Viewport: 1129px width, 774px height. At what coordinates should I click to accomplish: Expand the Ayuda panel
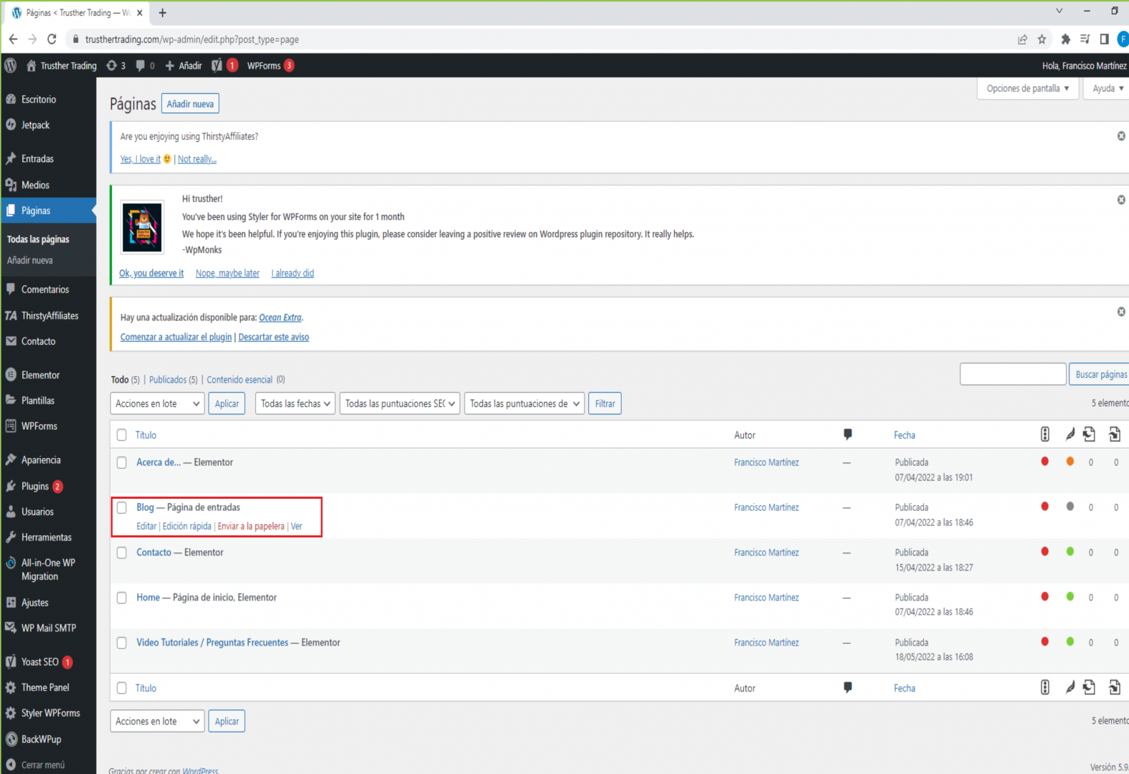(x=1108, y=88)
